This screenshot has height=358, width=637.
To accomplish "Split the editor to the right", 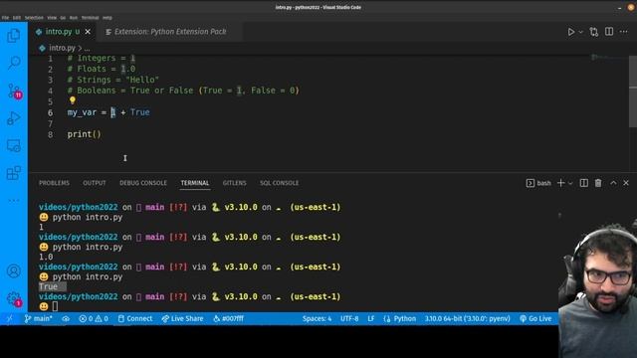I will click(x=609, y=32).
